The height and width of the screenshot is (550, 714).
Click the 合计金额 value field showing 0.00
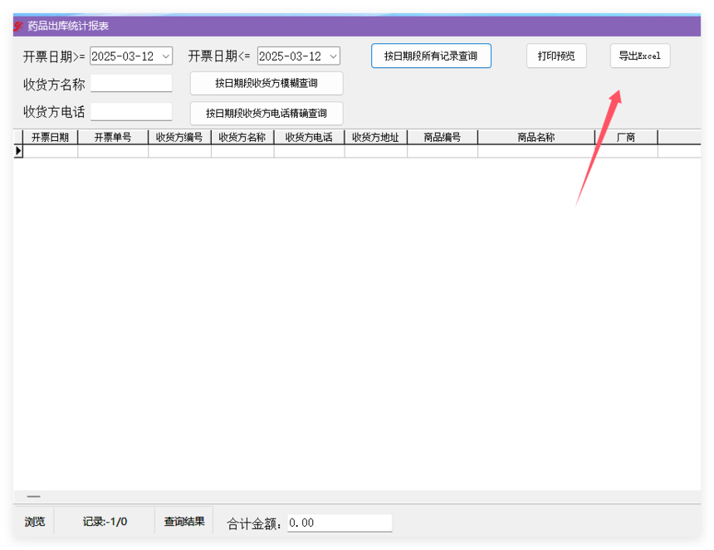point(340,523)
